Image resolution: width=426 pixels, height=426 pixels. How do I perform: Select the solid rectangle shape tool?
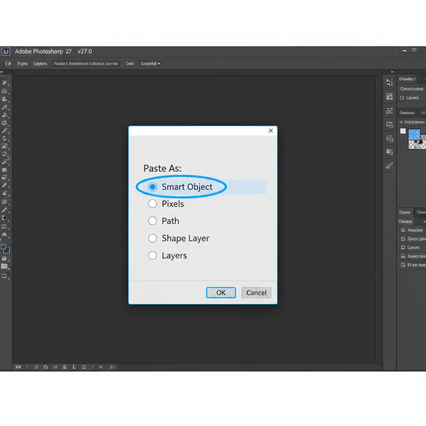5,170
